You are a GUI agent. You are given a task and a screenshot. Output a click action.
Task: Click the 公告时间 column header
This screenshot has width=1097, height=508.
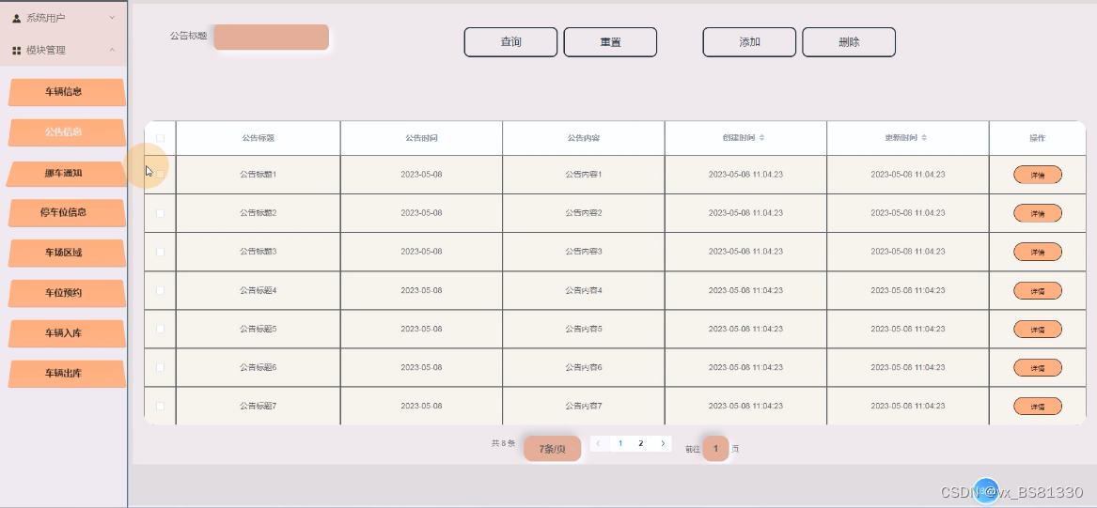pyautogui.click(x=421, y=138)
